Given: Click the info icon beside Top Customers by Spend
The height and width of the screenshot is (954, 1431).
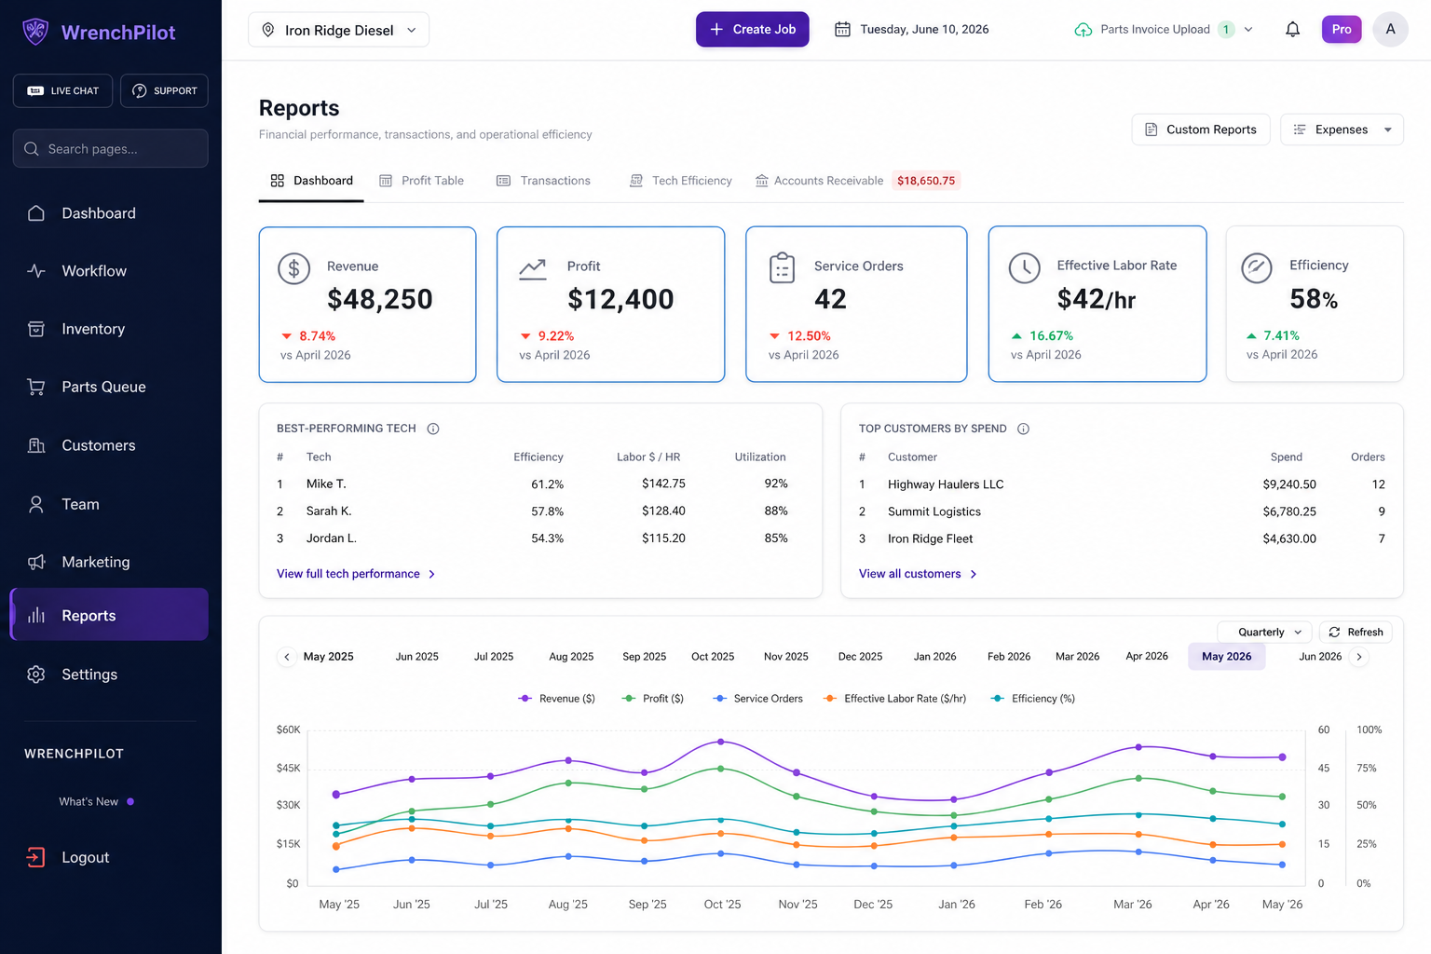Looking at the screenshot, I should pos(1023,429).
